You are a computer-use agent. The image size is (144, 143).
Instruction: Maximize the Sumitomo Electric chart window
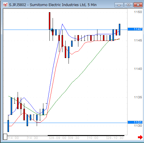pos(128,5)
